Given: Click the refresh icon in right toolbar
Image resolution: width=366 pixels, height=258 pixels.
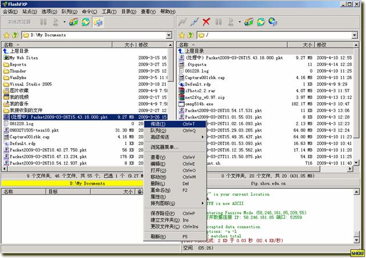Looking at the screenshot, I should pyautogui.click(x=261, y=22).
